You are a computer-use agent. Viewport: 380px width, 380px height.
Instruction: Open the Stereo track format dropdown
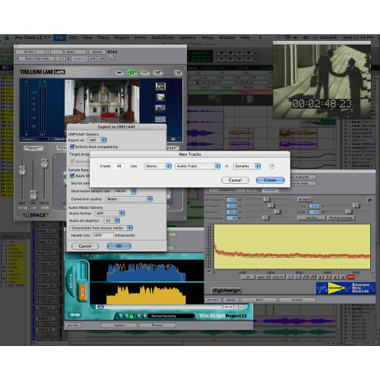157,166
